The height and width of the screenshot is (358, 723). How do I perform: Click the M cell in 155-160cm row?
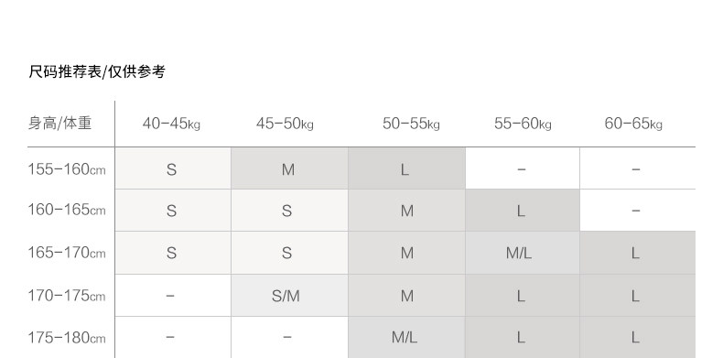[x=289, y=168]
